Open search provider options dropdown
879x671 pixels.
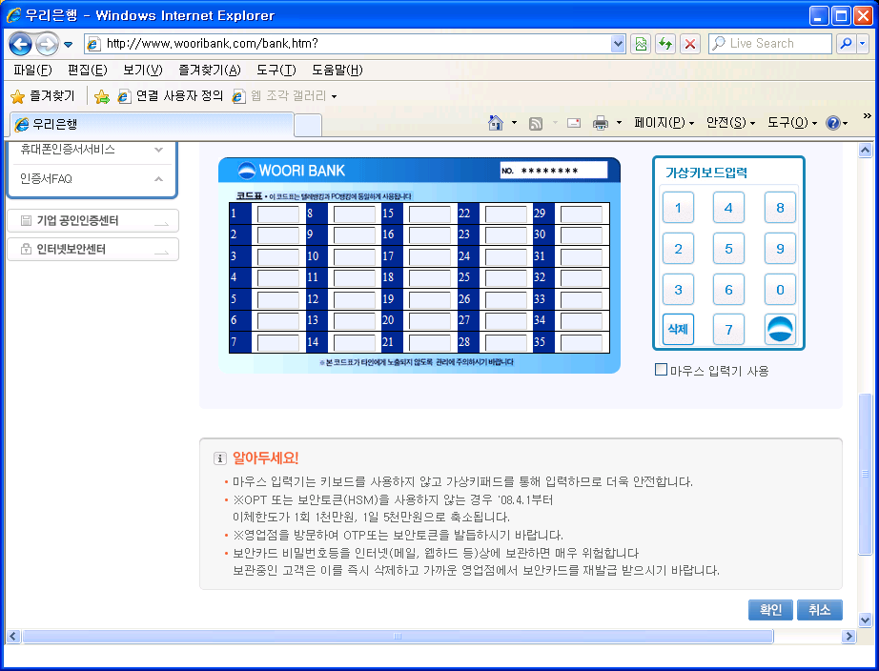click(864, 44)
